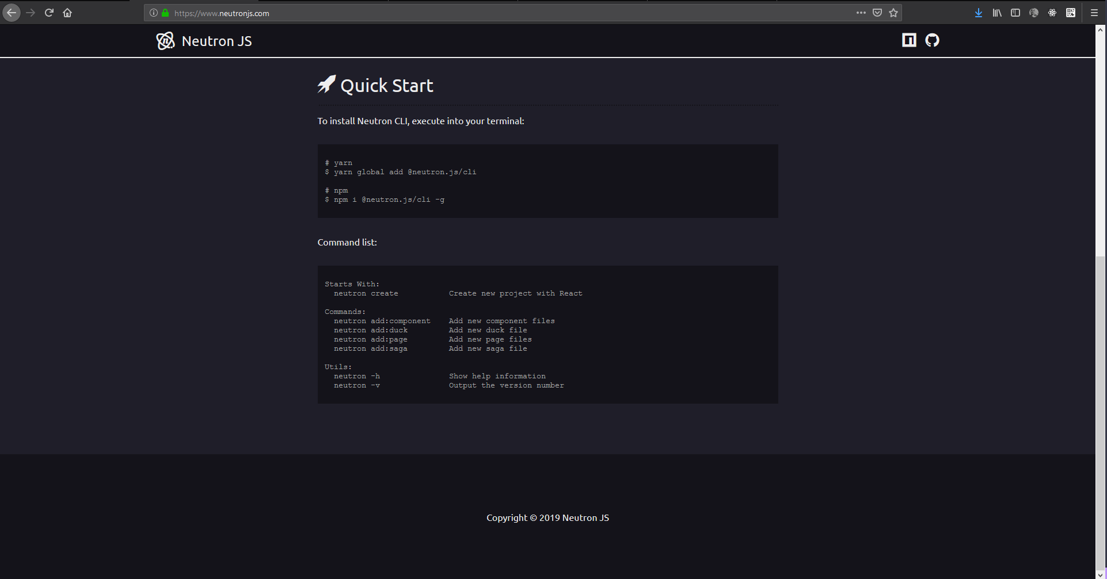Bookmark this page with the star icon

pyautogui.click(x=893, y=12)
